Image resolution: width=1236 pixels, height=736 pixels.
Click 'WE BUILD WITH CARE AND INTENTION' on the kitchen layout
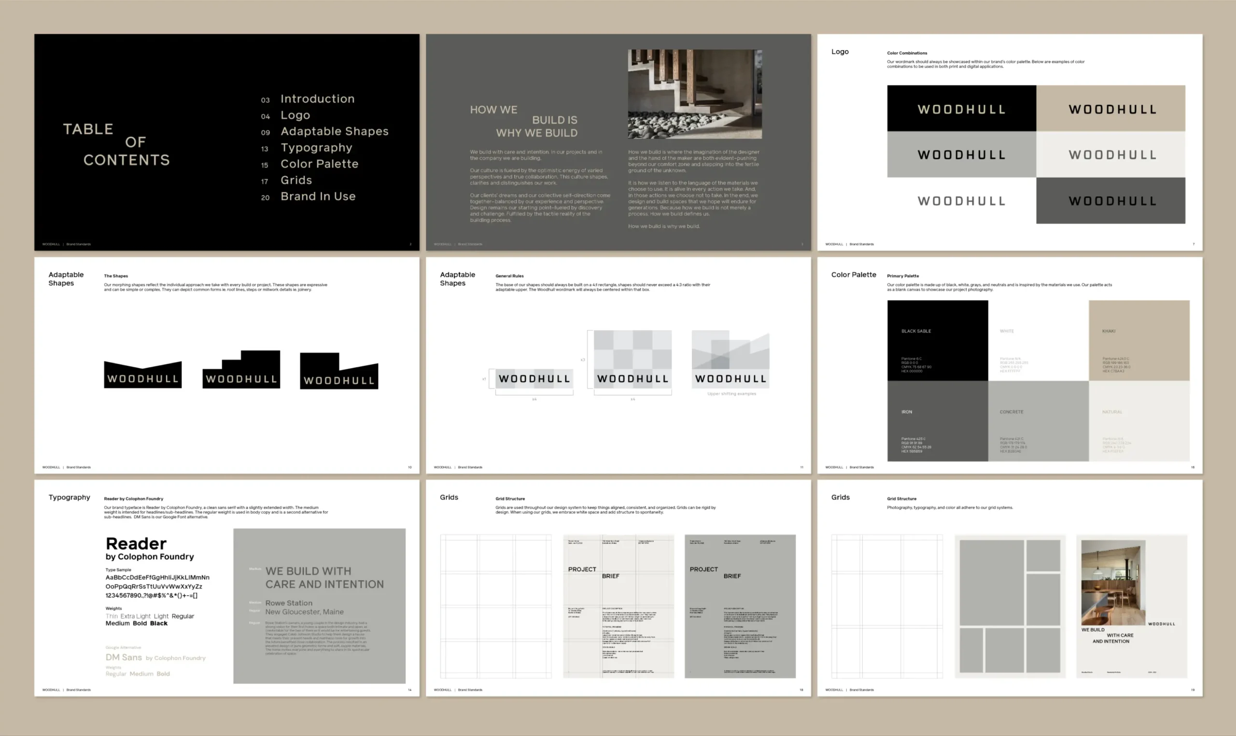1107,635
